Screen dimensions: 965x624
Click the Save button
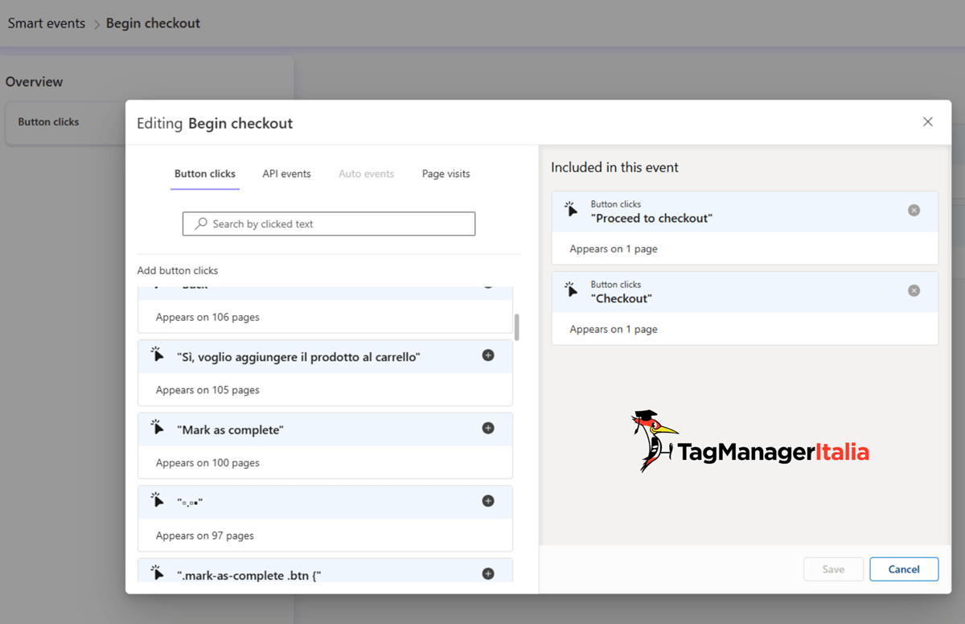[834, 569]
